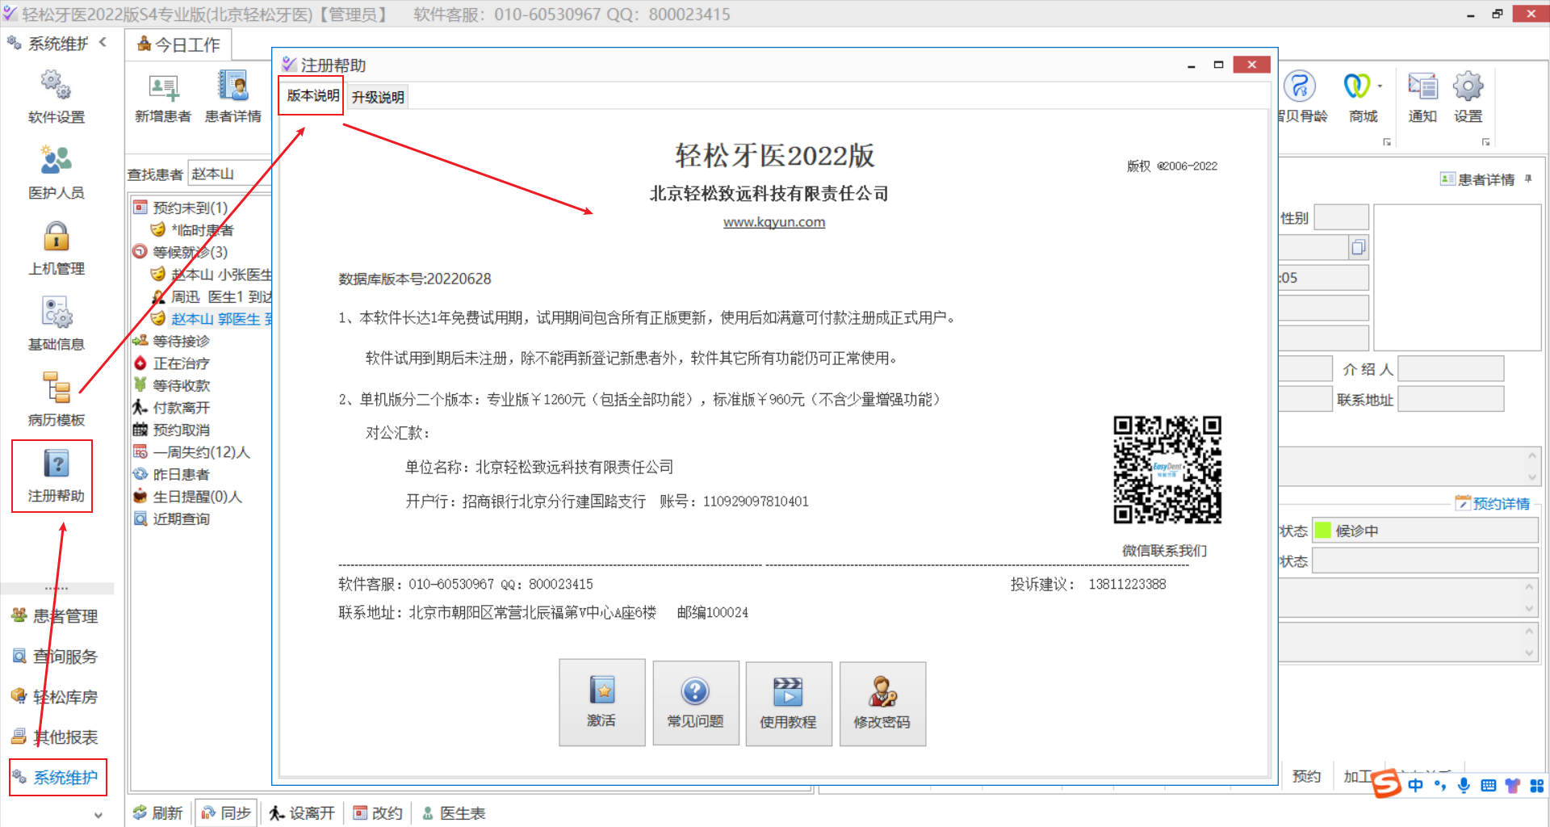The width and height of the screenshot is (1550, 827).
Task: Open 患者管理 navigation section
Action: (x=55, y=616)
